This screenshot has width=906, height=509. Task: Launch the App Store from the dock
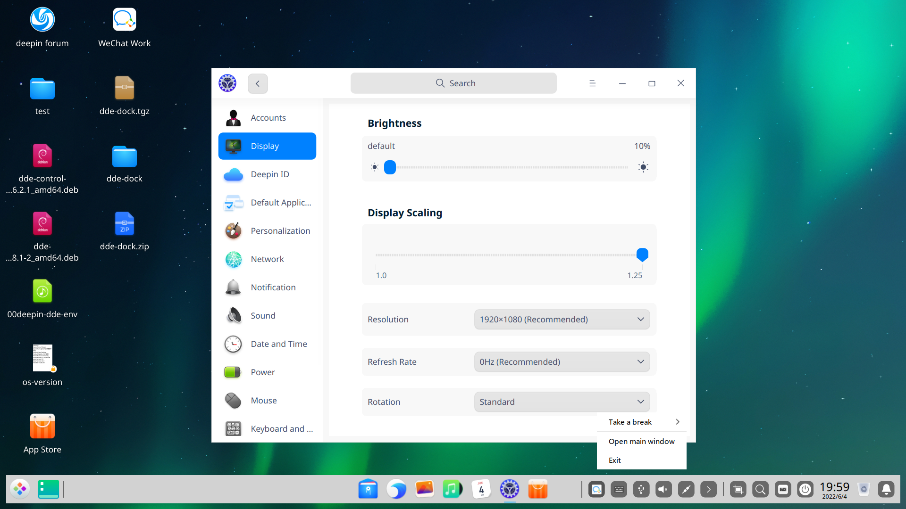[x=537, y=489]
